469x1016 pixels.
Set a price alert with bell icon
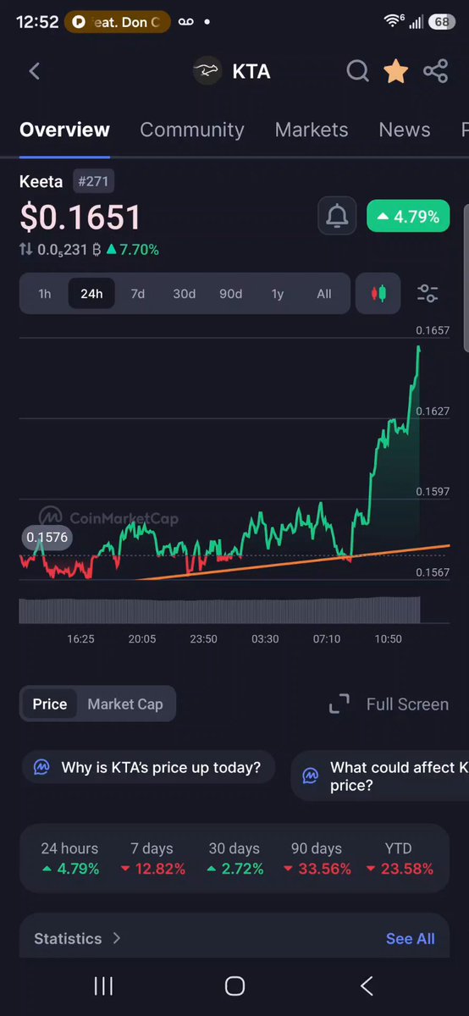(337, 217)
